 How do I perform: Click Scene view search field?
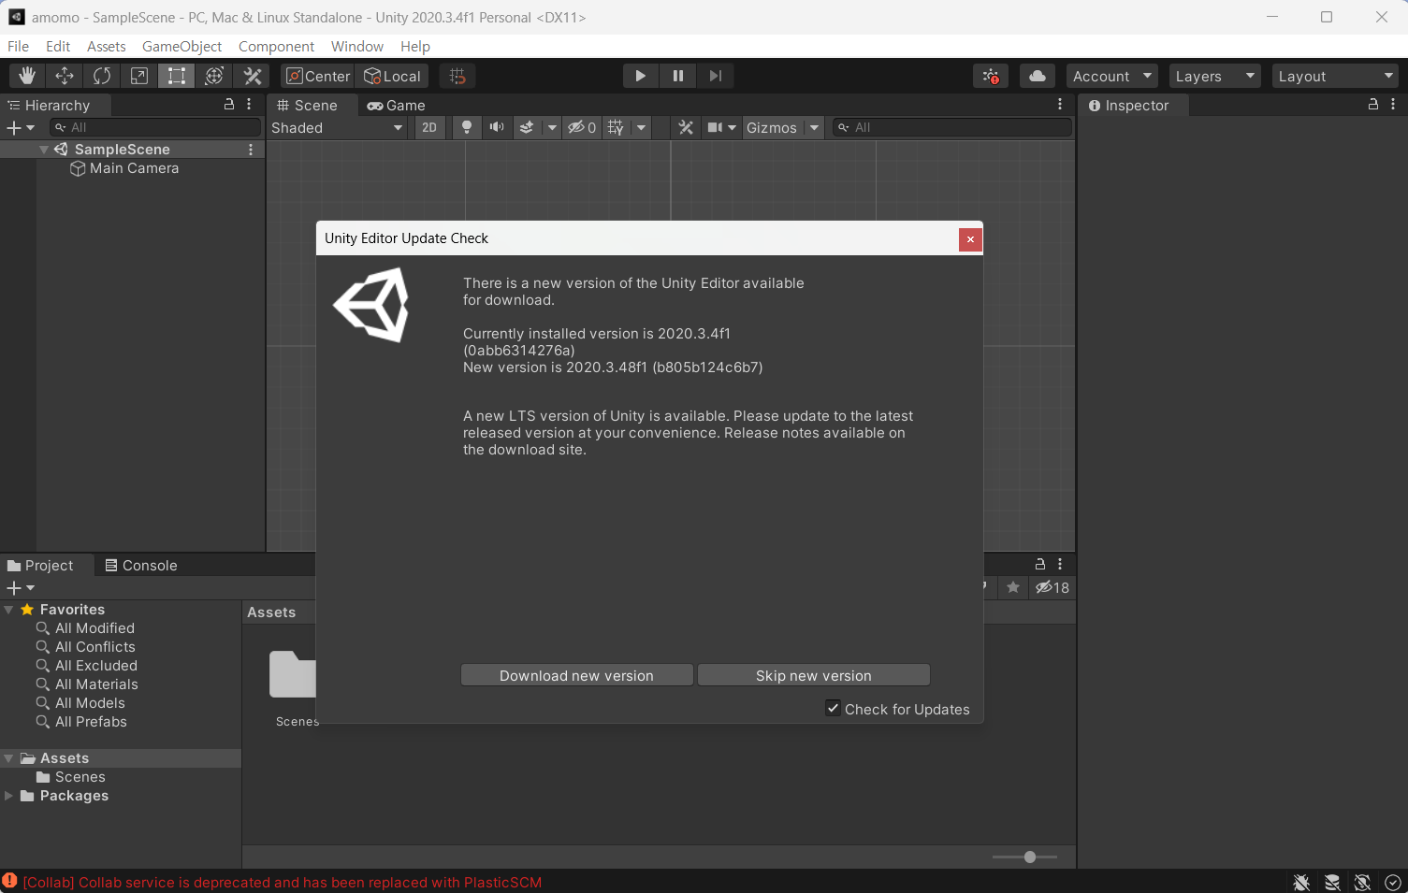click(x=951, y=127)
